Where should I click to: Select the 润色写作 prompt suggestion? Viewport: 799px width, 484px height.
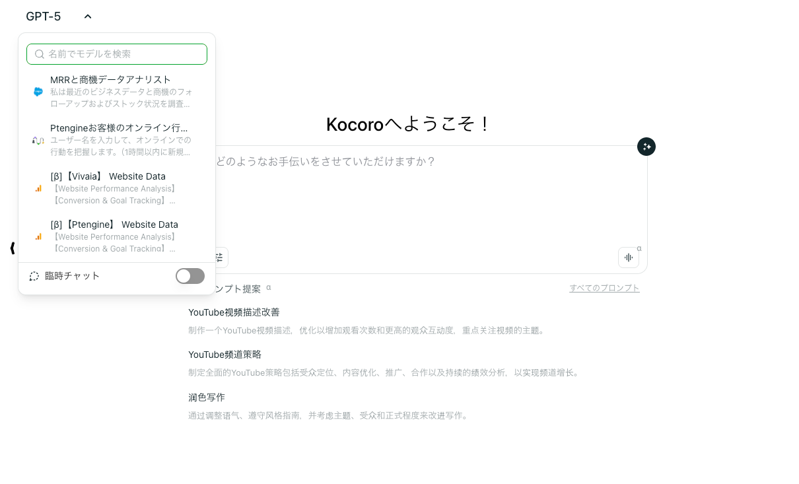coord(207,398)
